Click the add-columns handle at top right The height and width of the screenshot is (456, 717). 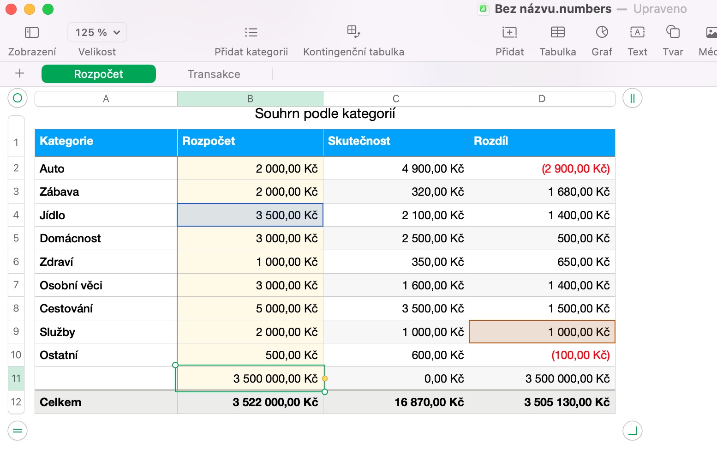pos(633,98)
